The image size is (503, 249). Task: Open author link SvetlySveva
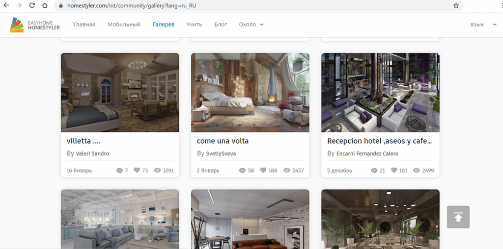[221, 153]
